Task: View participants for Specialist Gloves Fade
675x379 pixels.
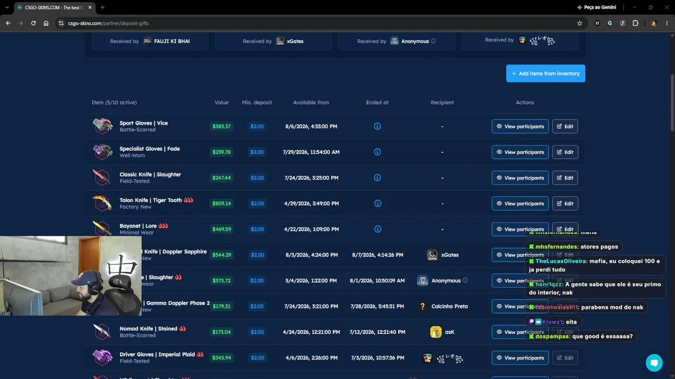Action: pos(520,152)
